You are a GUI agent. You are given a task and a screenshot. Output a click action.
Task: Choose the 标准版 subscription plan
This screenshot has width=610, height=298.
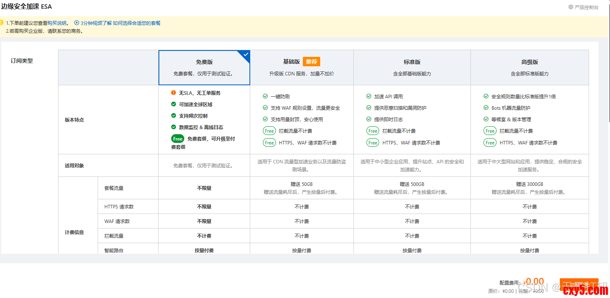coord(412,67)
